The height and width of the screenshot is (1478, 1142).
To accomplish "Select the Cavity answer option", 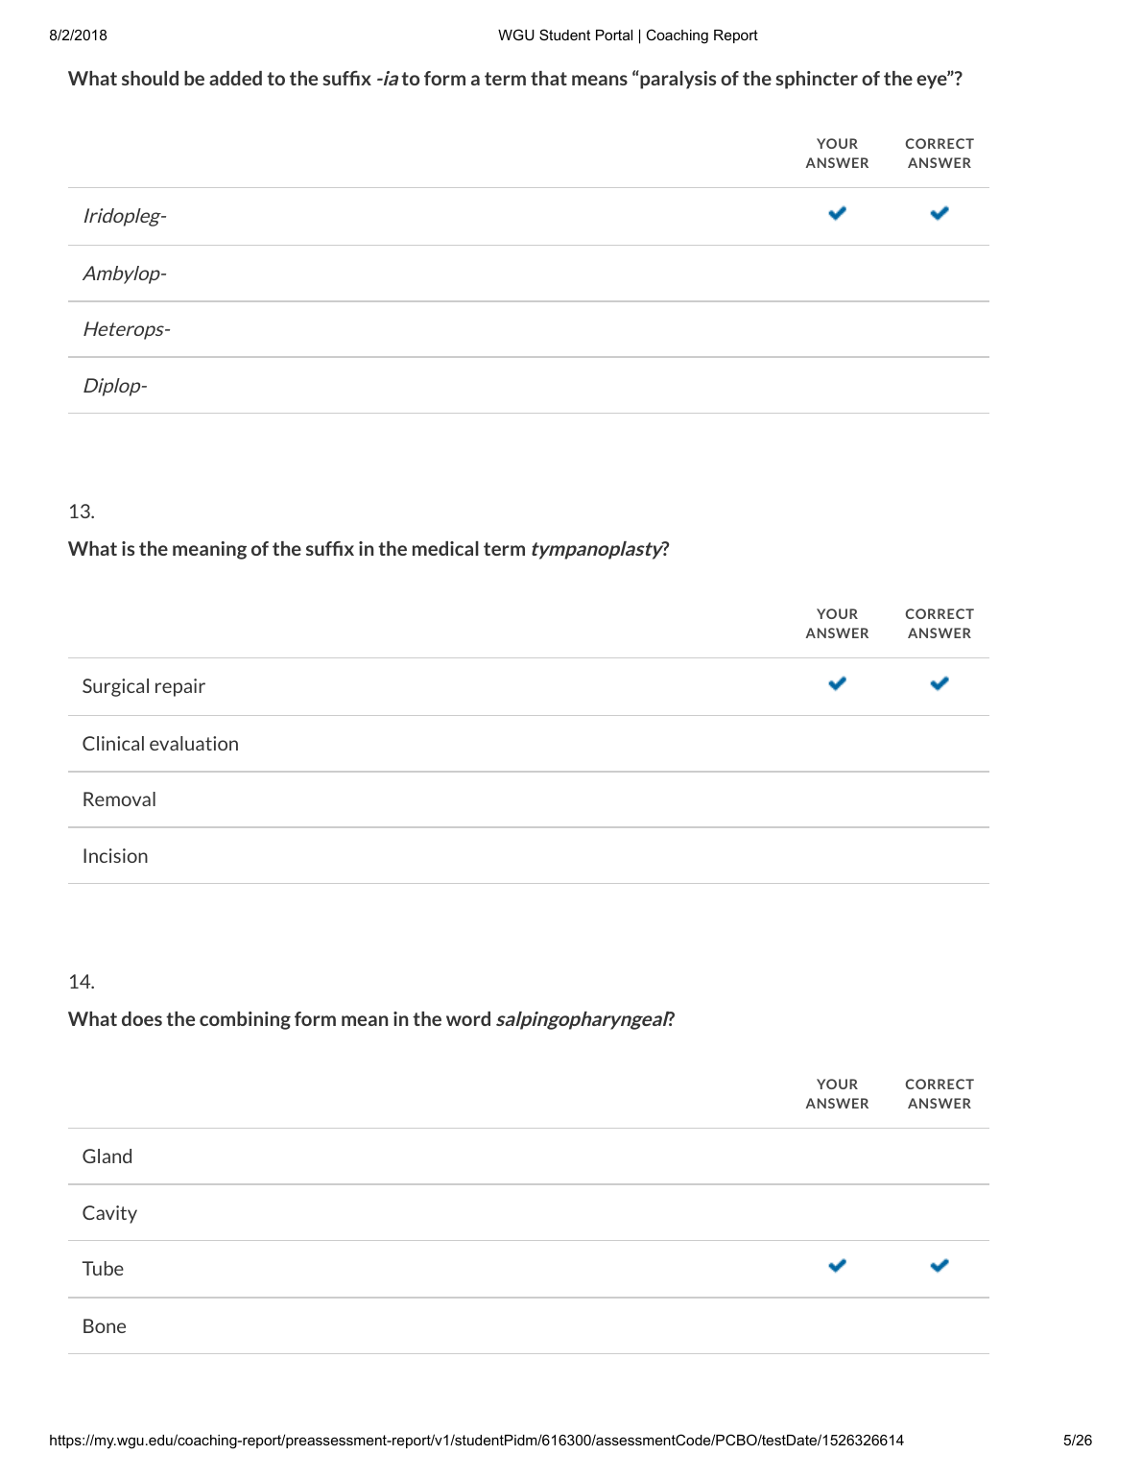I will pos(529,1213).
